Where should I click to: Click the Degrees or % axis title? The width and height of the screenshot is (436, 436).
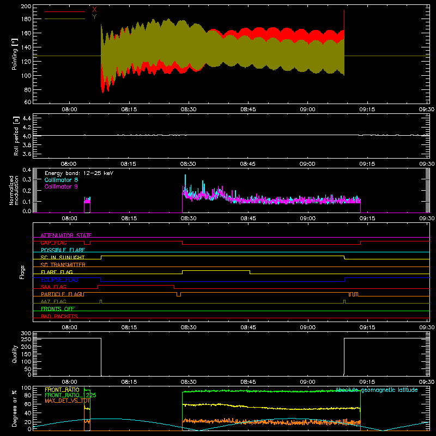click(15, 408)
